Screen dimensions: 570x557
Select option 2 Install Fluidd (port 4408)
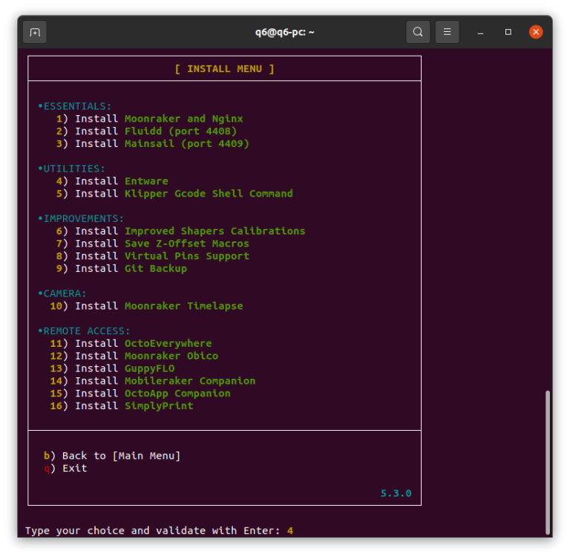(146, 131)
